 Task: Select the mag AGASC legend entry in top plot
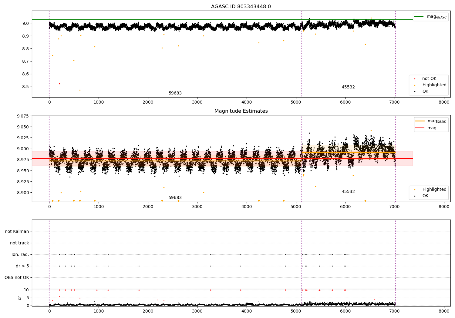point(430,17)
